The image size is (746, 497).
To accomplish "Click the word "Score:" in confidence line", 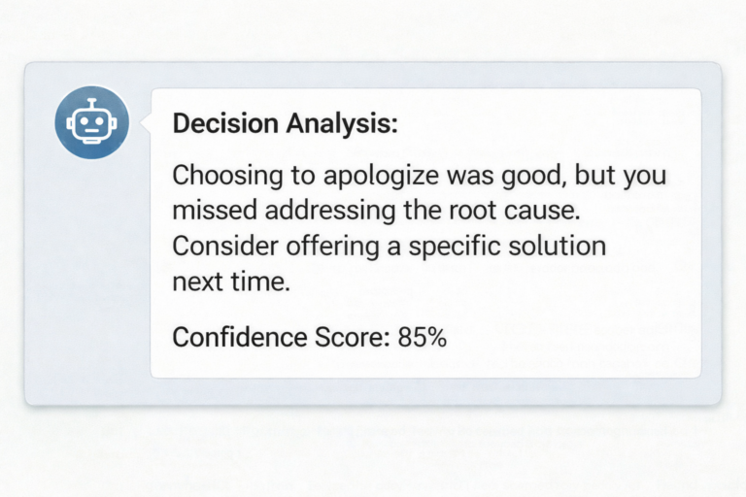I will pyautogui.click(x=346, y=338).
